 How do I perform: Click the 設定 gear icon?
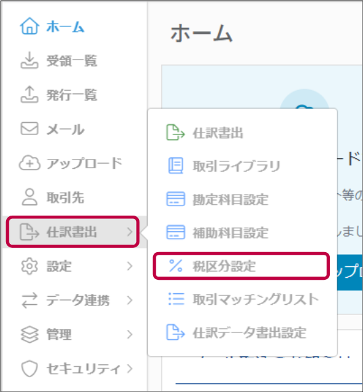pyautogui.click(x=30, y=266)
